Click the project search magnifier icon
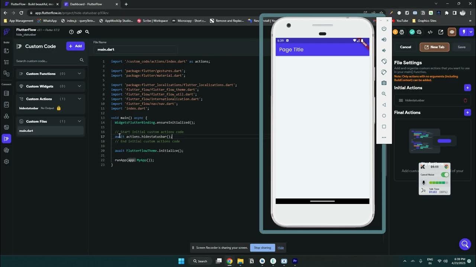Screen dimensions: 476x267 [x=87, y=32]
